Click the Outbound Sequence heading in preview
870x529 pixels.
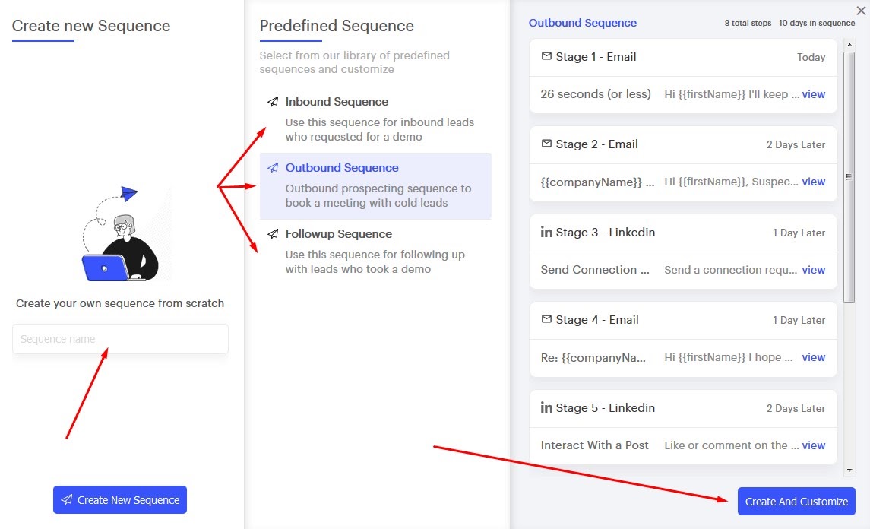coord(583,23)
